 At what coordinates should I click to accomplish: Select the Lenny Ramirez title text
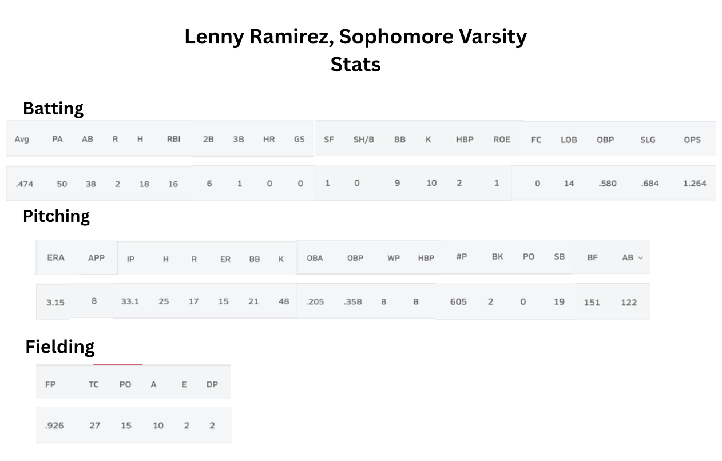tap(355, 37)
